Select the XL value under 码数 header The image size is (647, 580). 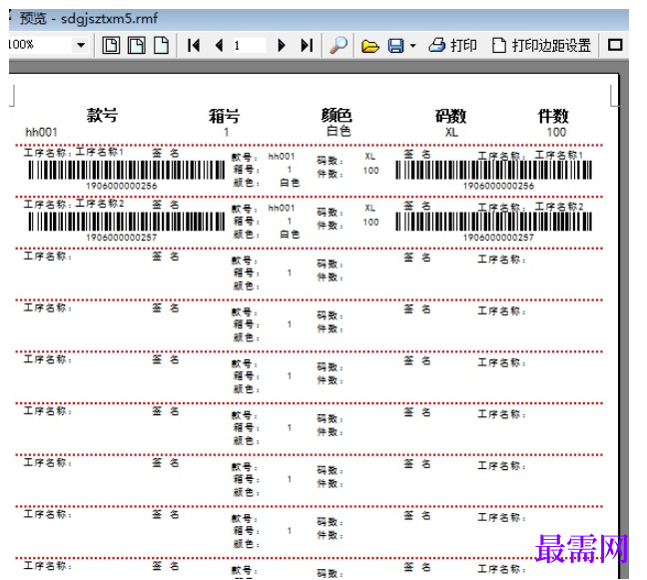click(451, 133)
